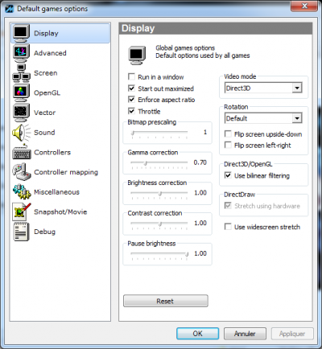Open Controller mapping joystick icon
This screenshot has width=322, height=349.
click(x=21, y=172)
